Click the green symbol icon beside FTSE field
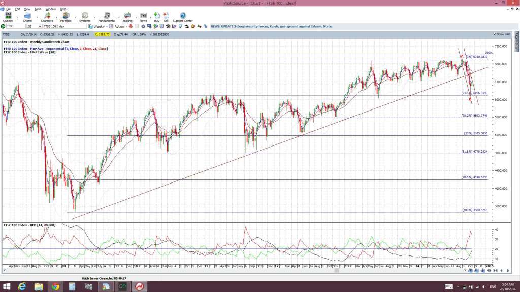The width and height of the screenshot is (520, 292). pyautogui.click(x=3, y=26)
